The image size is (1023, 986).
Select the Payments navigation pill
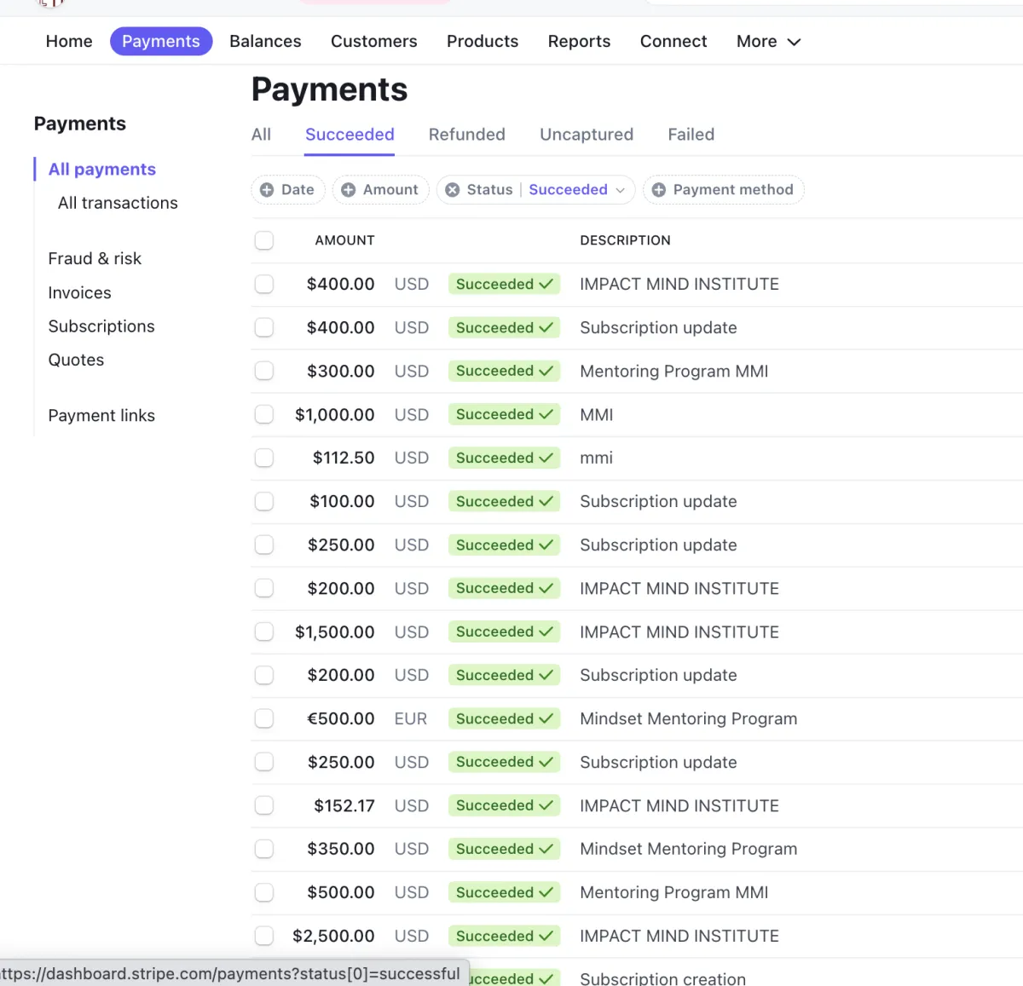tap(161, 42)
